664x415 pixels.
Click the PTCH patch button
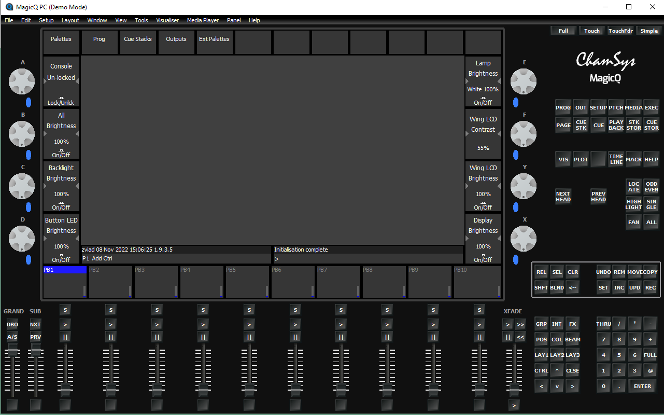click(x=616, y=108)
